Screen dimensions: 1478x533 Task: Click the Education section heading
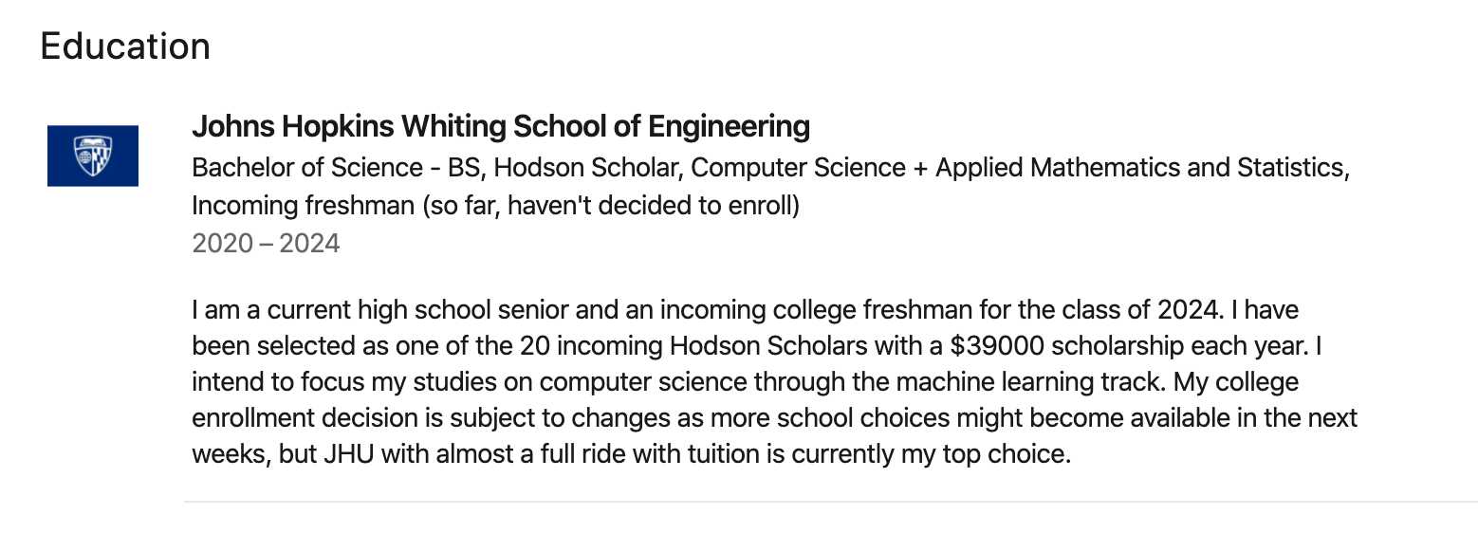[x=125, y=46]
